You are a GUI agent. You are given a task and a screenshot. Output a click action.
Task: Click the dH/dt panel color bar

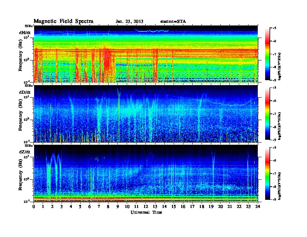coord(267,54)
